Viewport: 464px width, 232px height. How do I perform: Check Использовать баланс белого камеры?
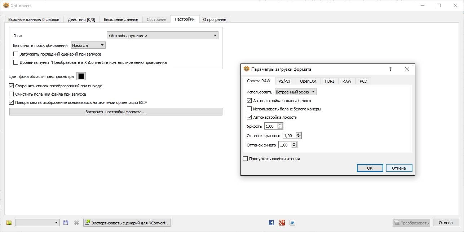click(249, 109)
